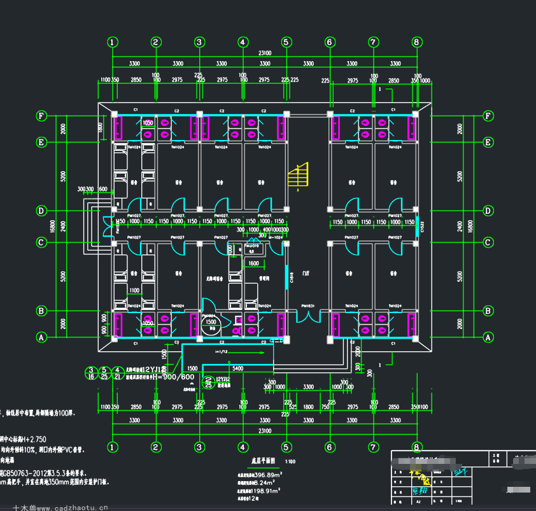Pick axis bubble A on the left side
This screenshot has height=511, width=536.
pos(41,337)
